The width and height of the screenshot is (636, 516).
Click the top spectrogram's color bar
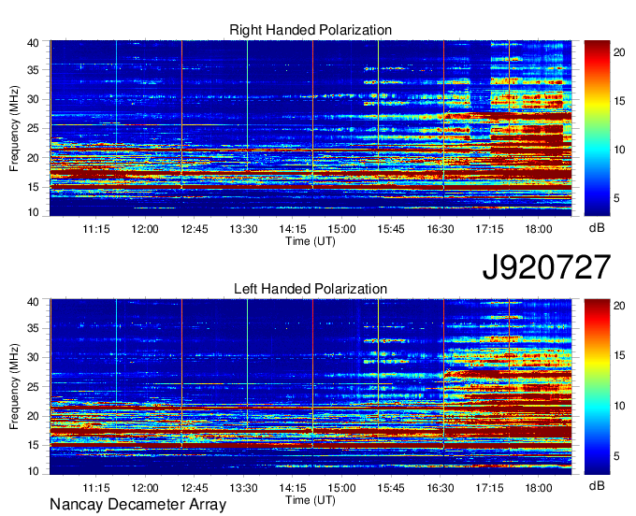[x=597, y=128]
